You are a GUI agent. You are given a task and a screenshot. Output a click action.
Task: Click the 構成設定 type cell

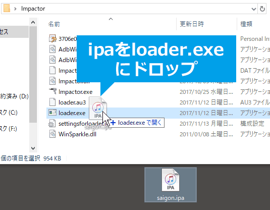point(252,124)
